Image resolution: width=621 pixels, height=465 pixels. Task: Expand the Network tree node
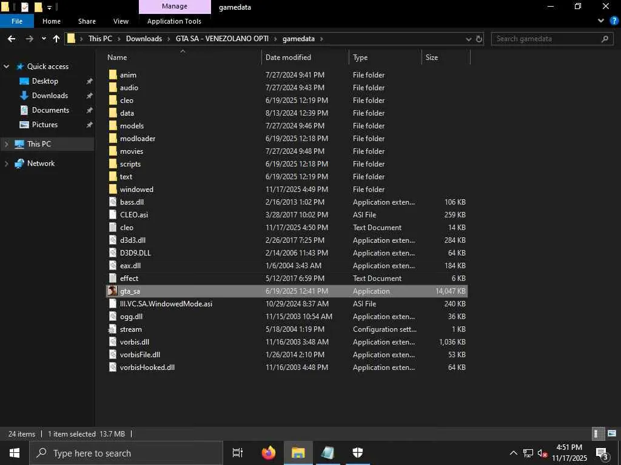(x=6, y=163)
